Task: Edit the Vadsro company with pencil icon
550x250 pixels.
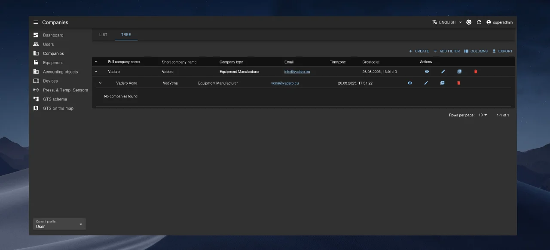Action: [x=443, y=72]
